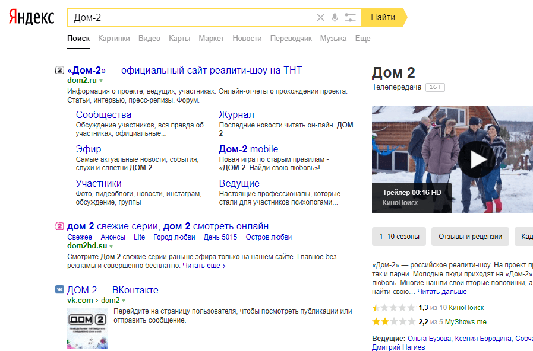Image resolution: width=533 pixels, height=351 pixels.
Task: Open the Участники sitelink
Action: click(x=99, y=183)
